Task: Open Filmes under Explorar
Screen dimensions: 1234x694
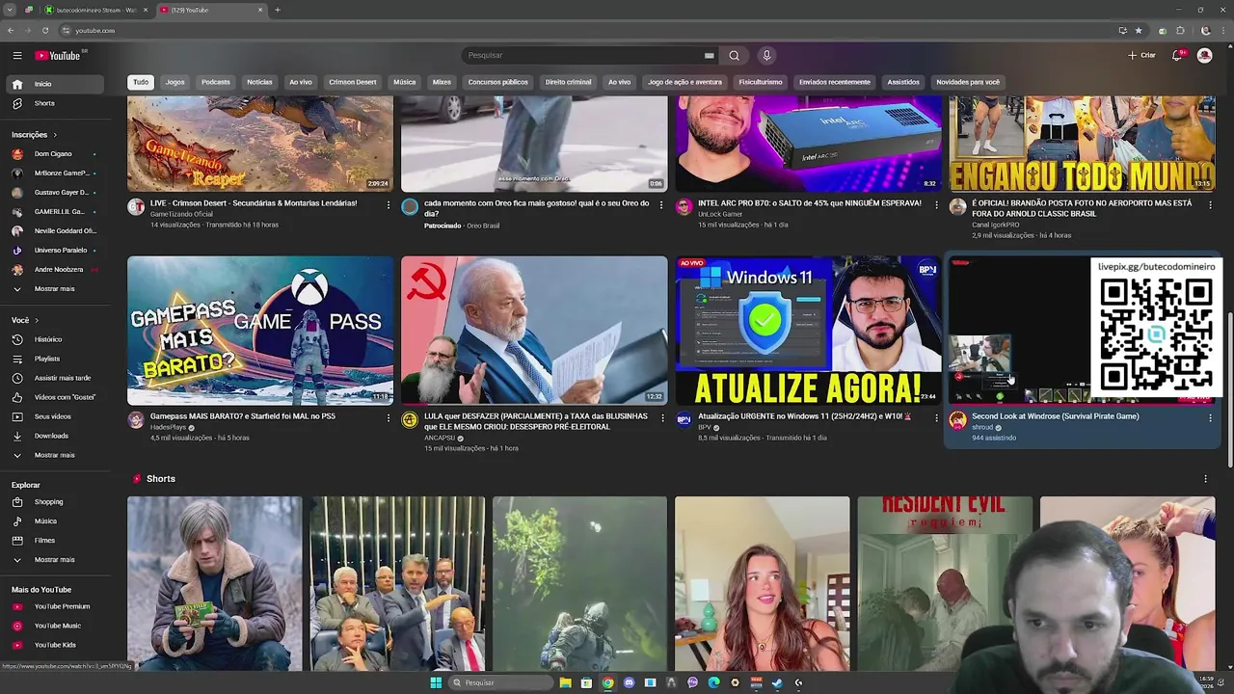Action: coord(56,541)
